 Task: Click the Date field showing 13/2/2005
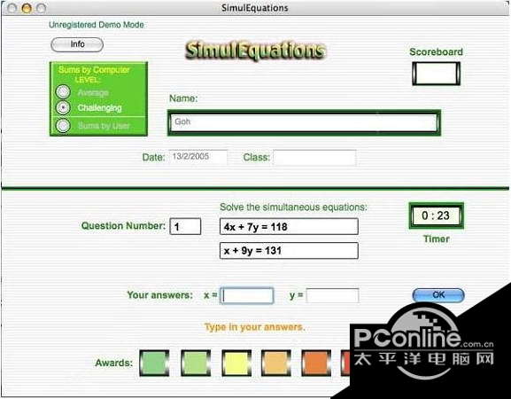pos(197,157)
